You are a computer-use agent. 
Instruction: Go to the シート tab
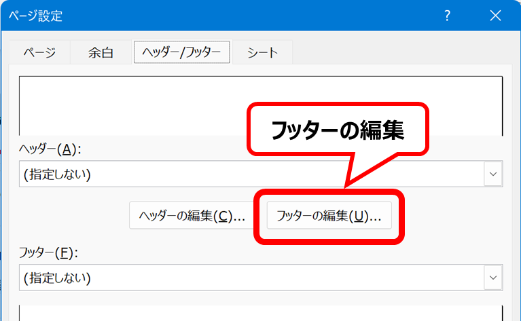[262, 52]
